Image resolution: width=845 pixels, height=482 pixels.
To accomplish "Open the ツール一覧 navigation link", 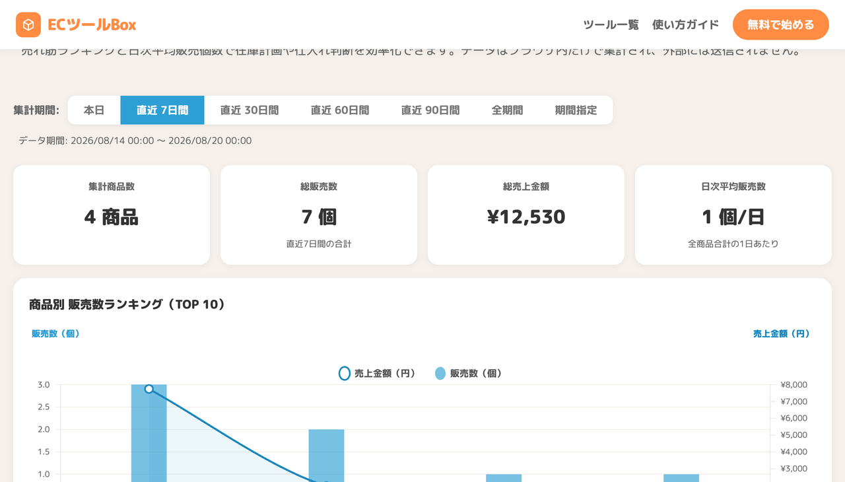I will (611, 25).
